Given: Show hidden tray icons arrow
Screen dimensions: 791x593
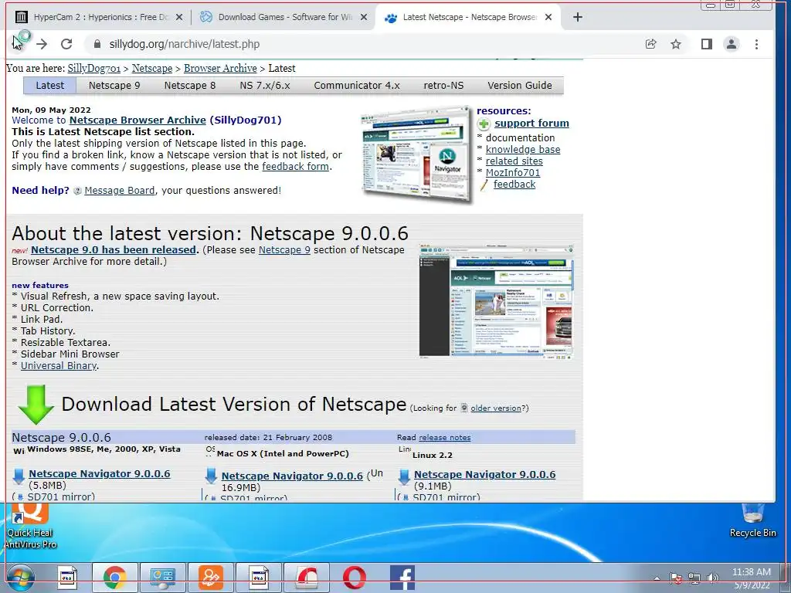Looking at the screenshot, I should [x=657, y=578].
